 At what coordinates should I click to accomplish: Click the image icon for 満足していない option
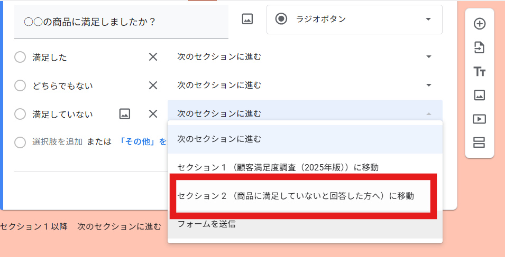pyautogui.click(x=125, y=113)
